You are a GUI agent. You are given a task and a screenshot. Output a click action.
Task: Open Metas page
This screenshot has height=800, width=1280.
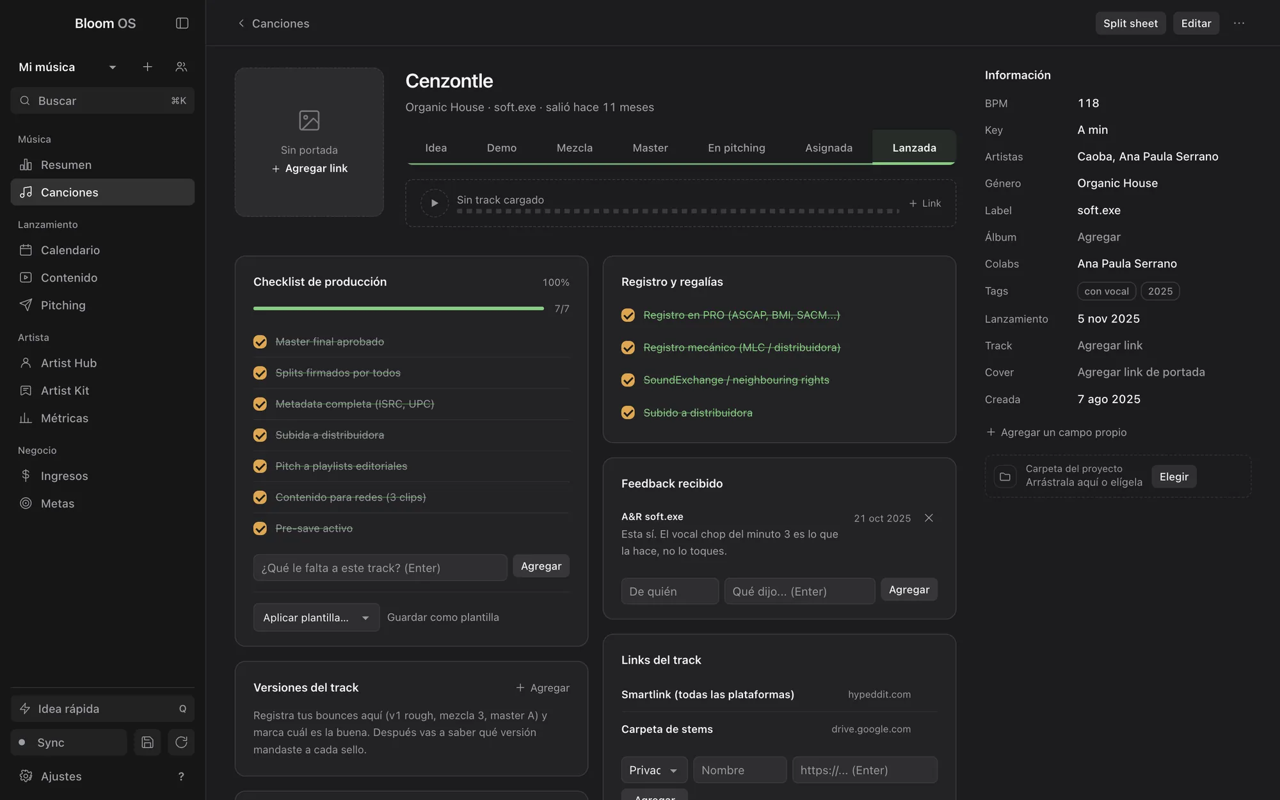(102, 503)
